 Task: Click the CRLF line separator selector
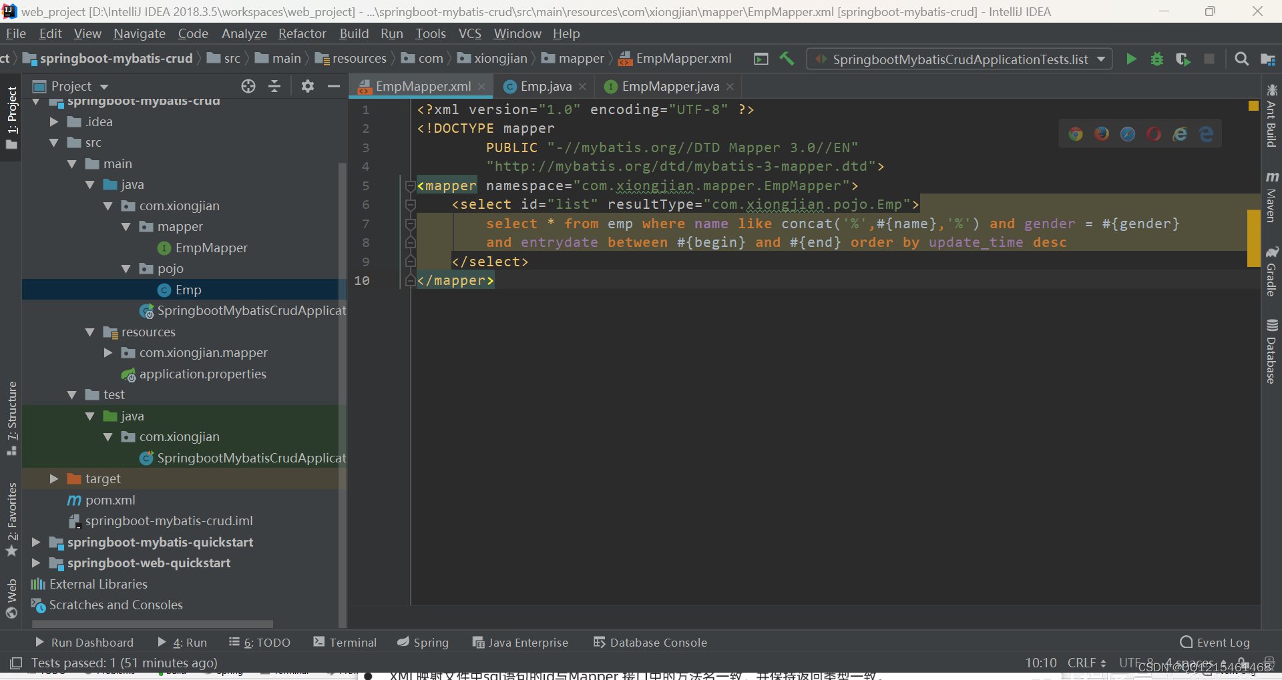coord(1086,663)
